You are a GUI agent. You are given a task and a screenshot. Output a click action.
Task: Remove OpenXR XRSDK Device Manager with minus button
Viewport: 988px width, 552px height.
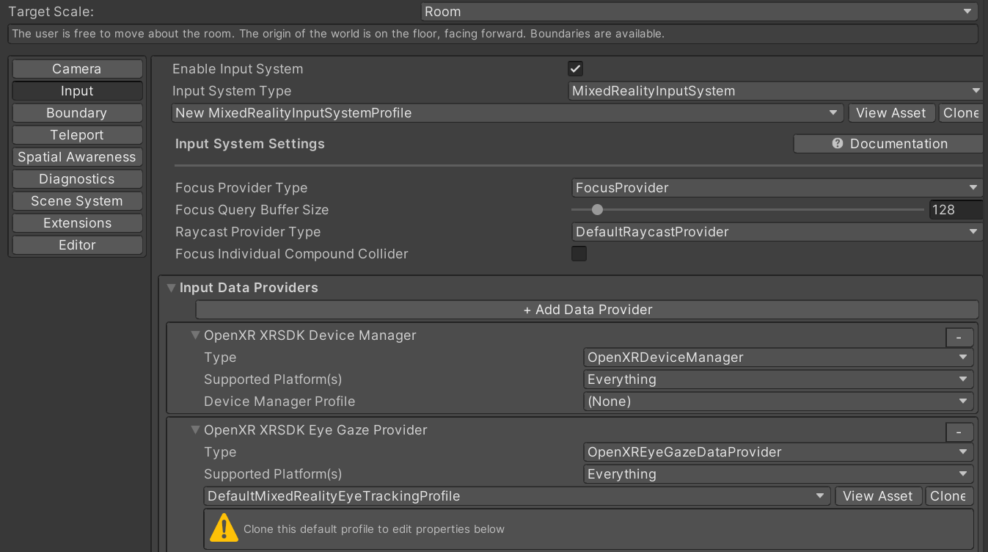coord(959,337)
